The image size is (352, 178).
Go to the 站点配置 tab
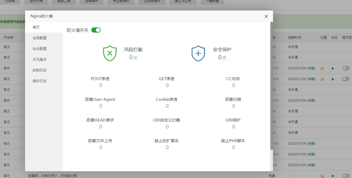[44, 49]
